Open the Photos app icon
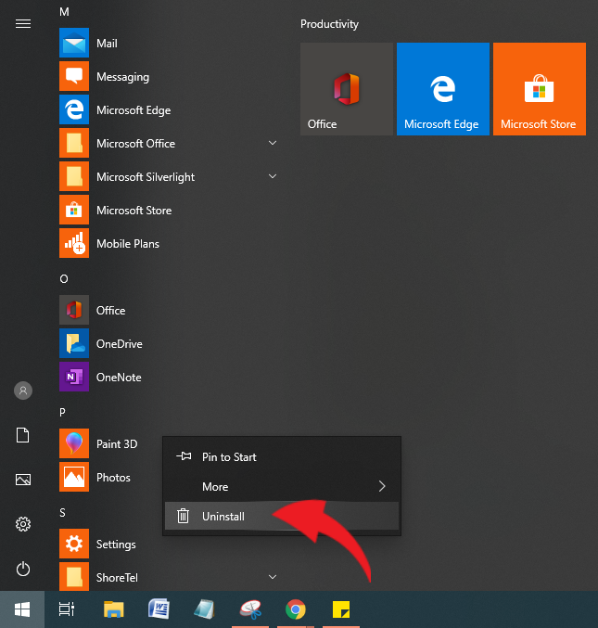Screen dimensions: 598x628 (74, 477)
